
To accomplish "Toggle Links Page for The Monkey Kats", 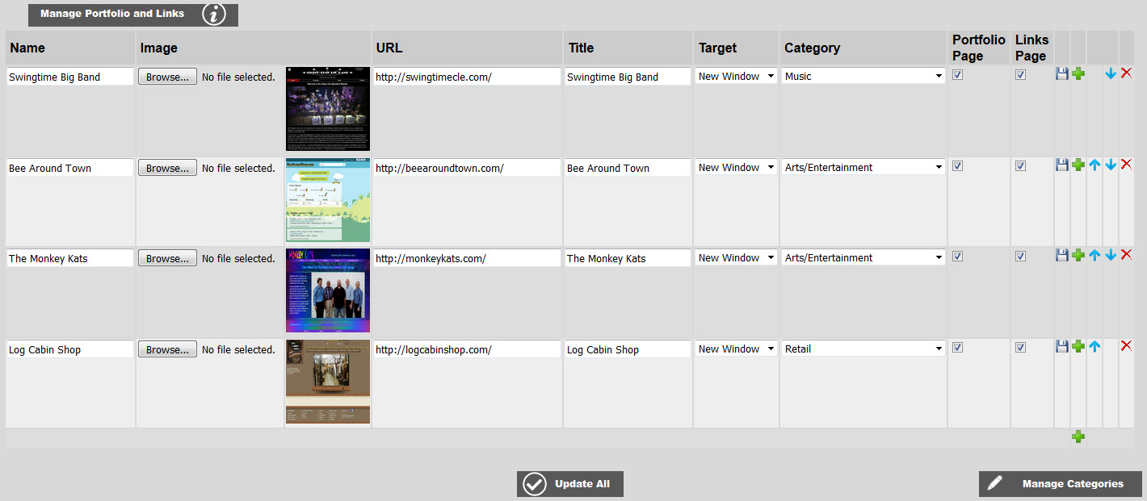I will (1020, 256).
